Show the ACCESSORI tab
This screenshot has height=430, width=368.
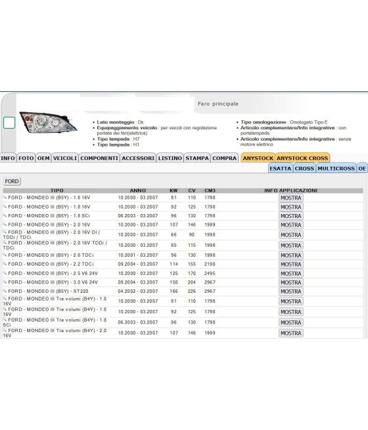click(x=138, y=158)
